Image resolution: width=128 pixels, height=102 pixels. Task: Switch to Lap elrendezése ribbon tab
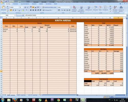coord(25,4)
